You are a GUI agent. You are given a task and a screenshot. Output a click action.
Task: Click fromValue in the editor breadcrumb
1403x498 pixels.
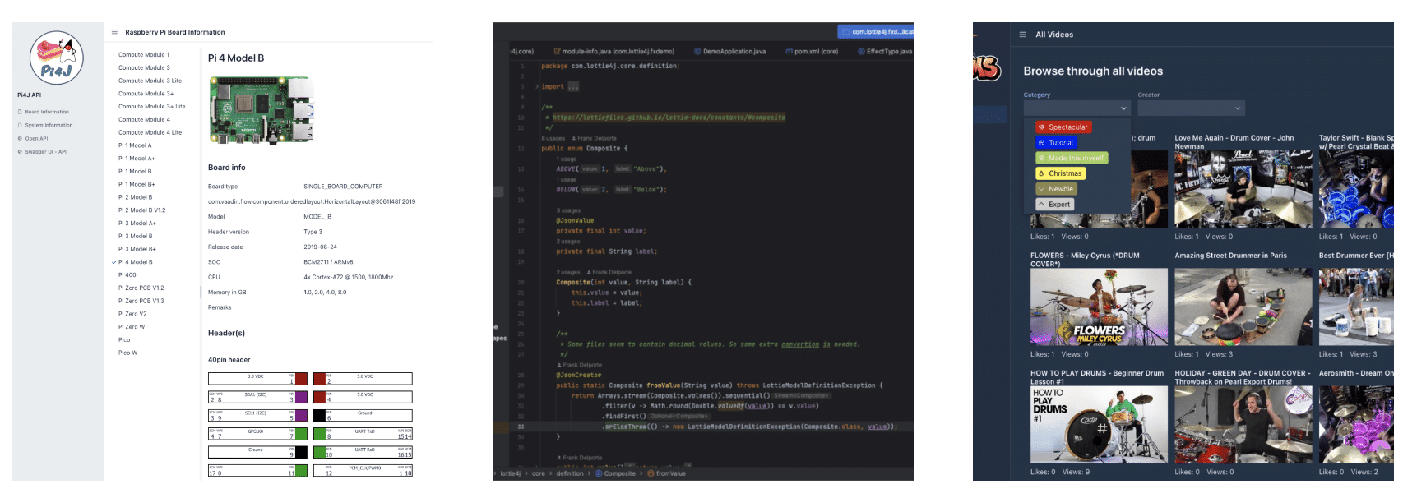[x=670, y=473]
